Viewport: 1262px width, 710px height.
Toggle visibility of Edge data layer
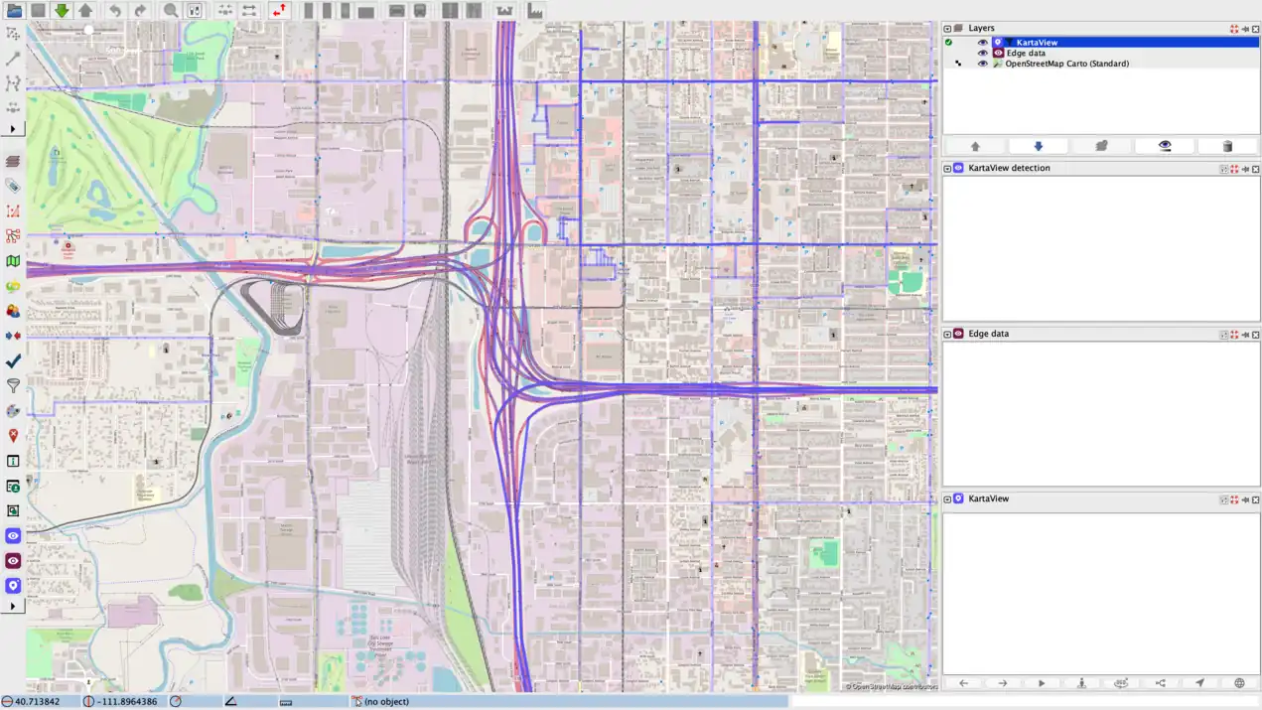[x=983, y=53]
